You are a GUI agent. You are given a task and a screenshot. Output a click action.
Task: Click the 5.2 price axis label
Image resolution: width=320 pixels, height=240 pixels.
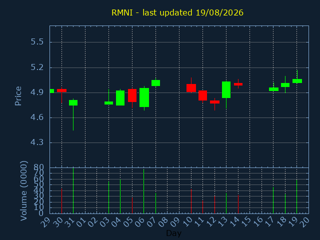37,67
